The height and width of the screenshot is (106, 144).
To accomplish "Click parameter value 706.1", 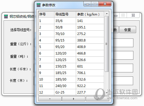I will pos(90,73).
